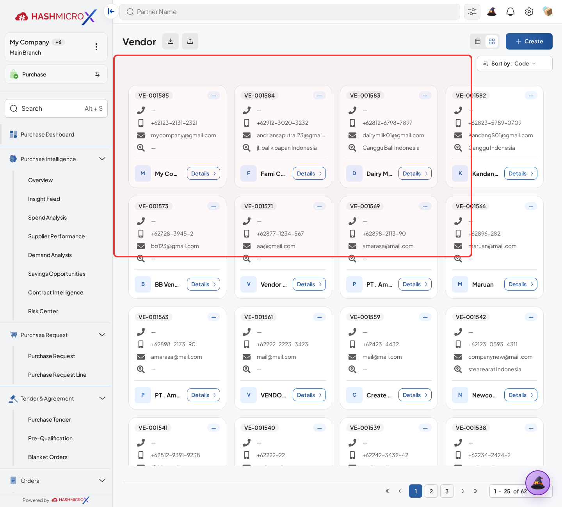
Task: Go to previous page arrow
Action: 400,491
